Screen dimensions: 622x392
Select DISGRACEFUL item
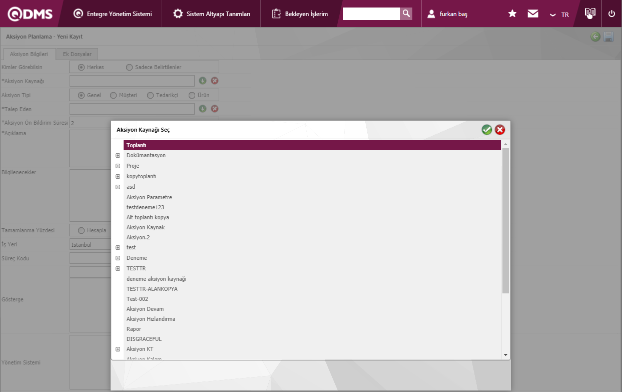144,339
